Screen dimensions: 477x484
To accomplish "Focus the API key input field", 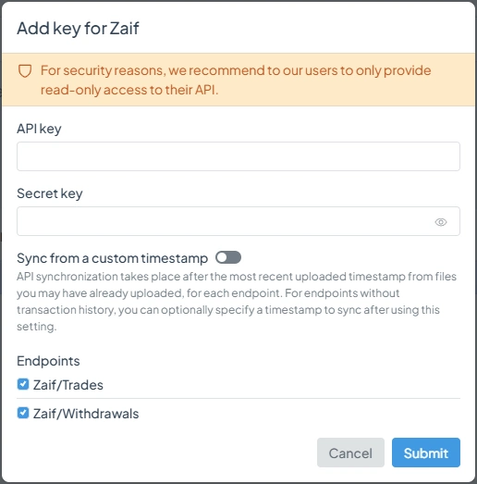I will [x=238, y=156].
